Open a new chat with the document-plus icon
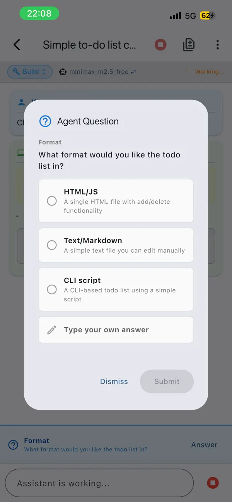 point(189,45)
